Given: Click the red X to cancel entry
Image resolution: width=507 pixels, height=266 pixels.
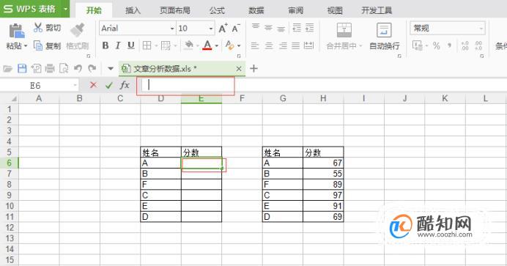Looking at the screenshot, I should point(94,85).
